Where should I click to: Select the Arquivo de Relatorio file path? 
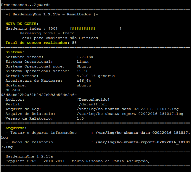pyautogui.click(x=130, y=114)
